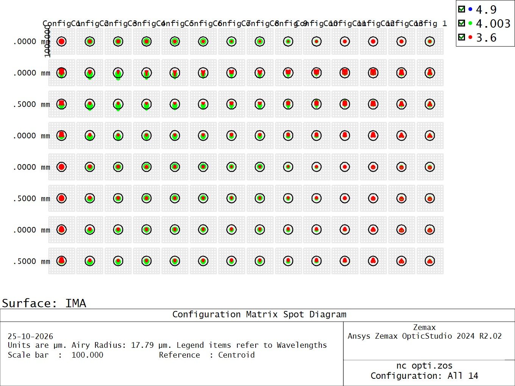Click the 'Zemax' heading in the title block
Viewport: 515px width, 386px height.
coord(424,327)
